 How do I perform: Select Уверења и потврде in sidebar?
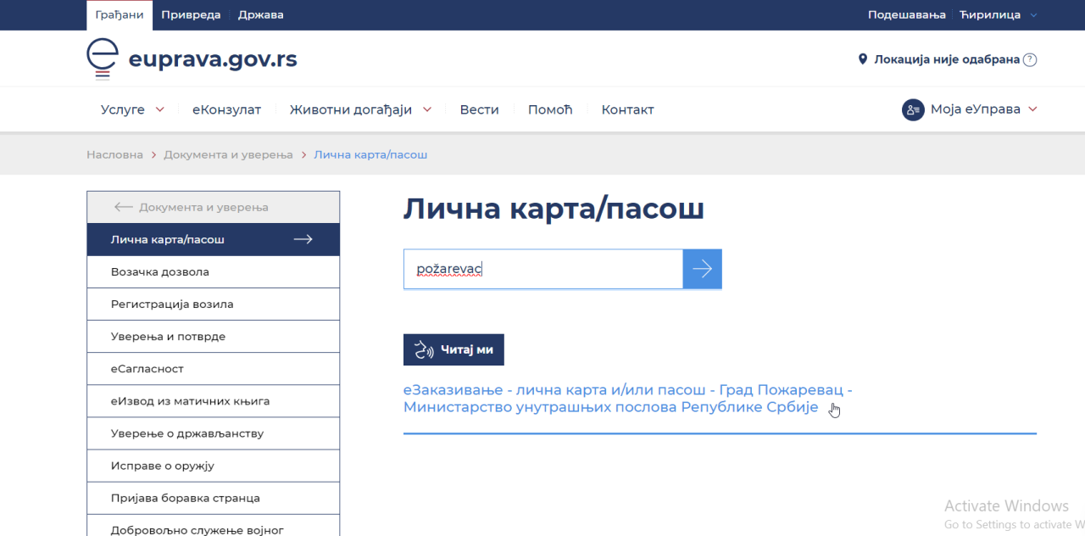tap(214, 336)
